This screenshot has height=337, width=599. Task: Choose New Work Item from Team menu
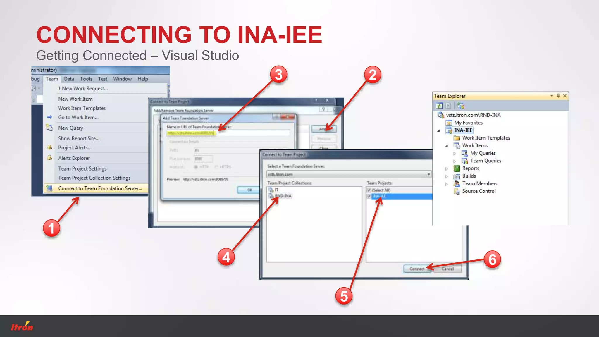[x=75, y=99]
